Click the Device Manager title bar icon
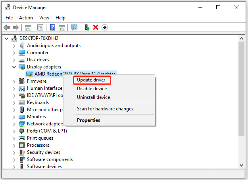This screenshot has height=180, width=248. pos(8,7)
